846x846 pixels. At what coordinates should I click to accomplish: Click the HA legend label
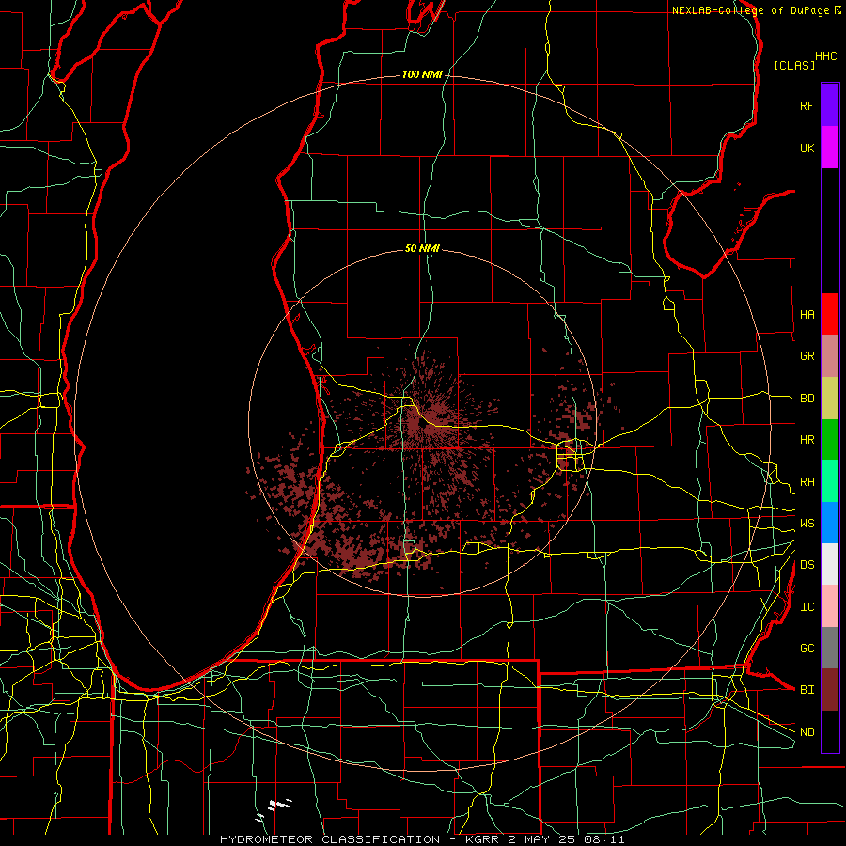point(807,314)
